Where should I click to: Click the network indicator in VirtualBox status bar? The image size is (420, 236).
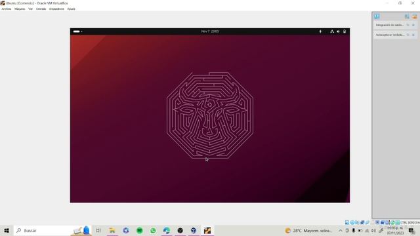coord(362,223)
